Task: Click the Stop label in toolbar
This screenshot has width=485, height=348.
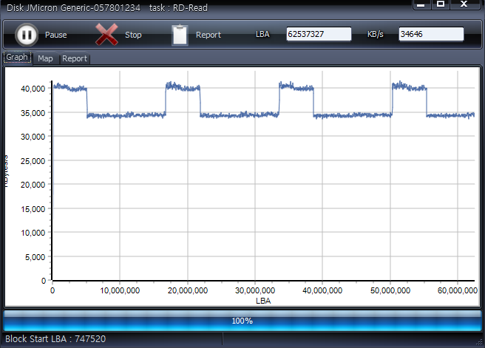Action: pyautogui.click(x=133, y=35)
